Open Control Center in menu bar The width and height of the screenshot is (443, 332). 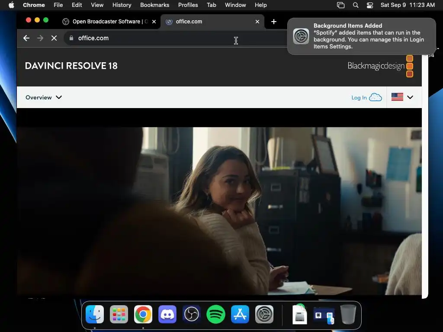coord(370,5)
